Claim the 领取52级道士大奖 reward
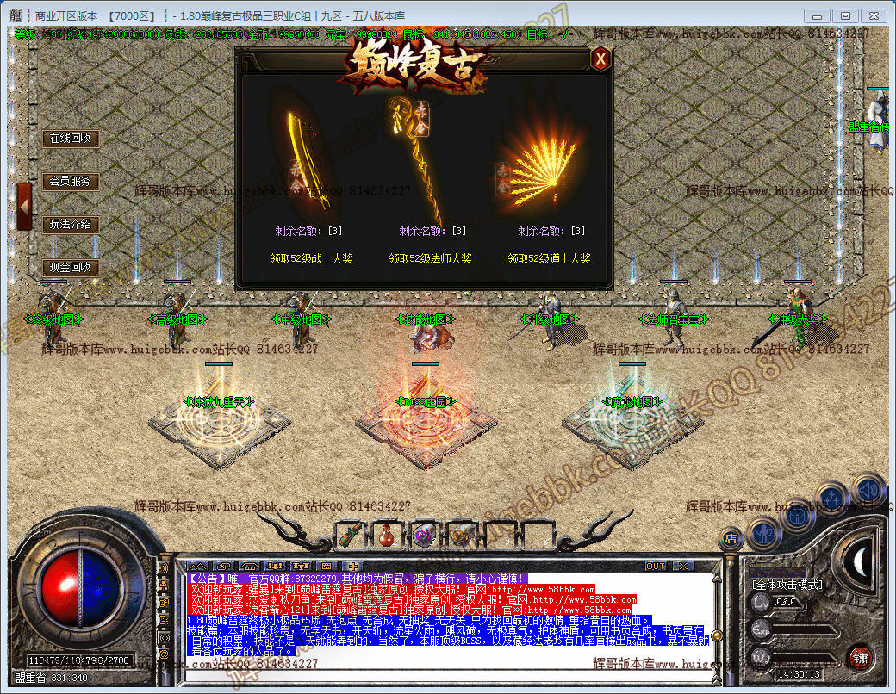Screen dimensions: 896x694 click(x=549, y=258)
